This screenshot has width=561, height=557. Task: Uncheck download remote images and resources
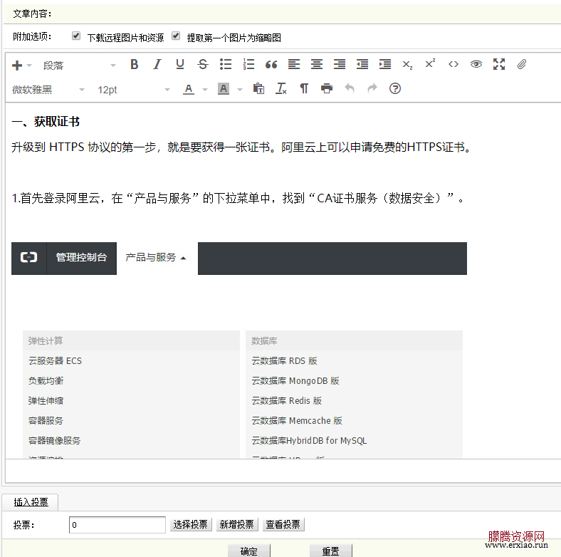click(76, 36)
